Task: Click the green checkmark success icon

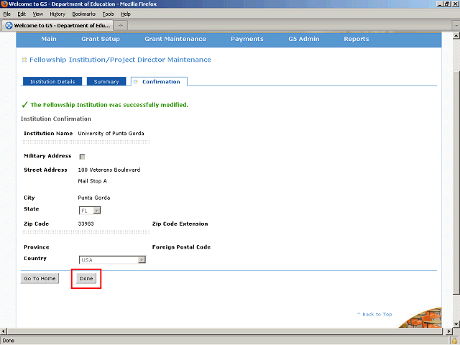Action: coord(24,105)
